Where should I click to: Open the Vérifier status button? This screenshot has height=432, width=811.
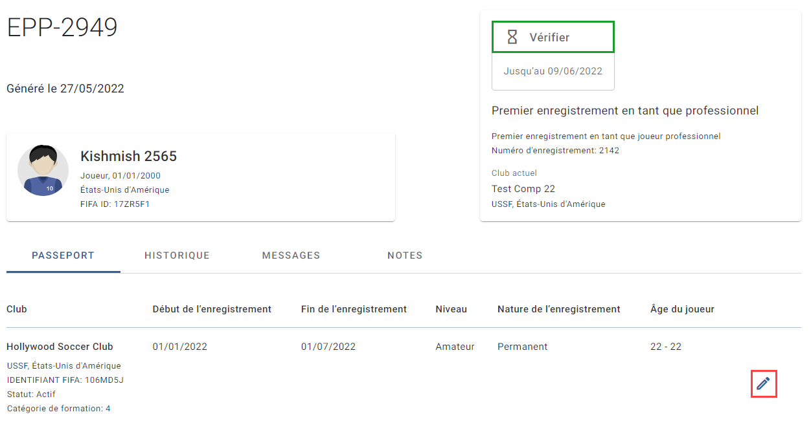[x=553, y=37]
